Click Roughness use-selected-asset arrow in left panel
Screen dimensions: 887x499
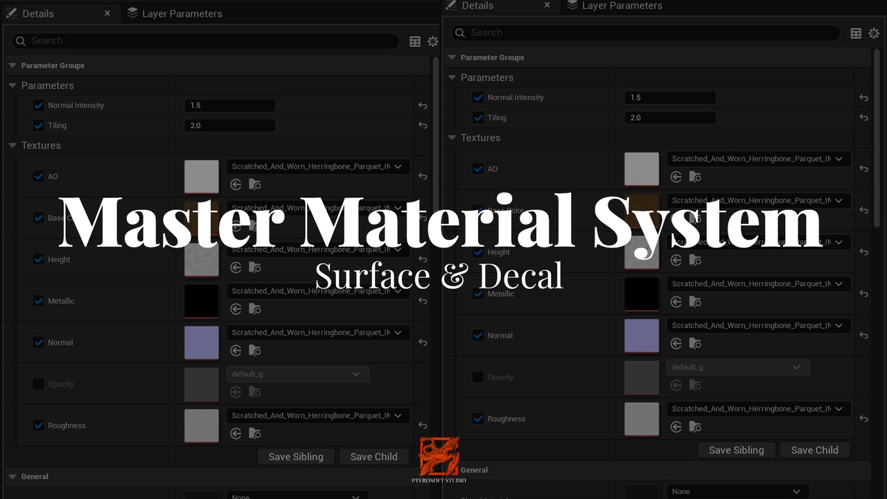click(236, 434)
